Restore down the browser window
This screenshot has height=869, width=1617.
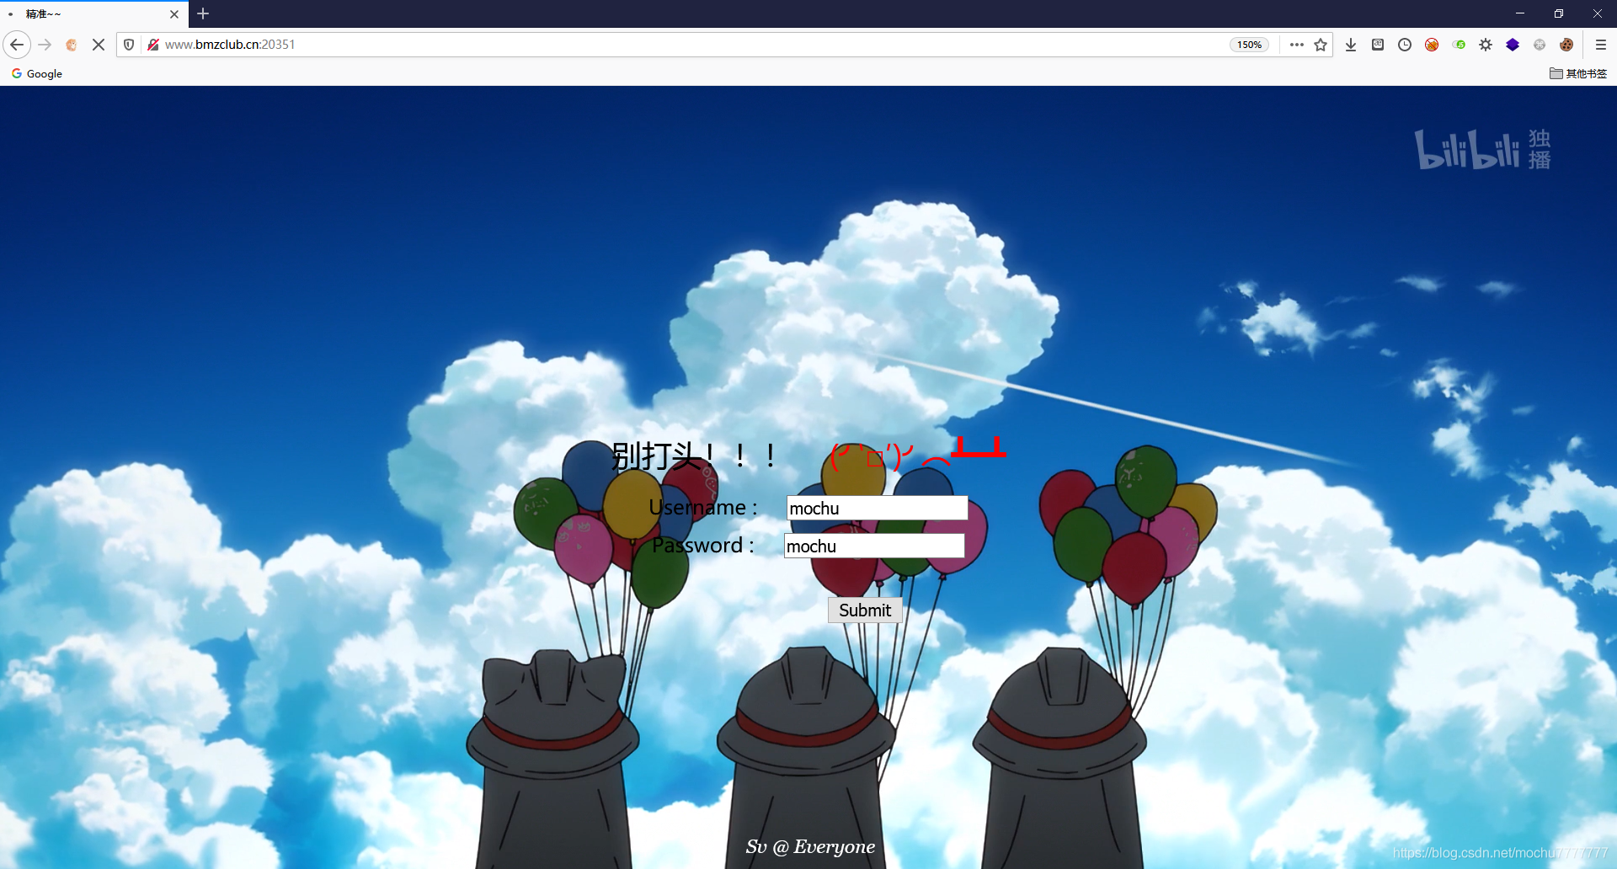1559,13
